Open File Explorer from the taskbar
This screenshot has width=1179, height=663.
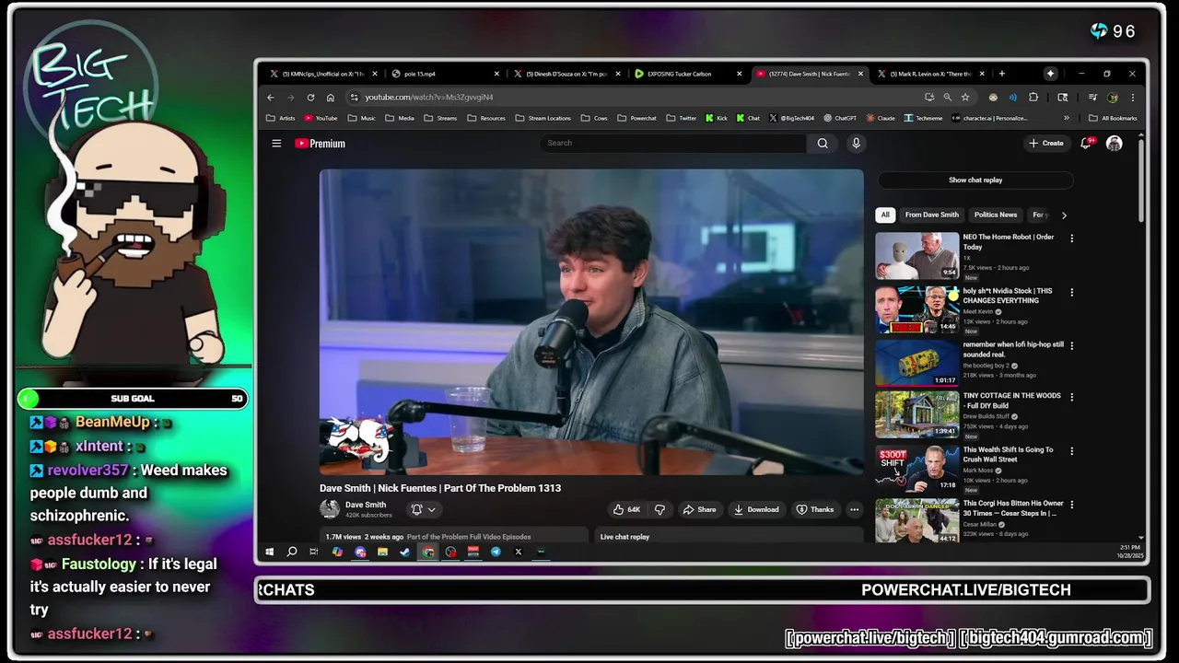pos(382,552)
